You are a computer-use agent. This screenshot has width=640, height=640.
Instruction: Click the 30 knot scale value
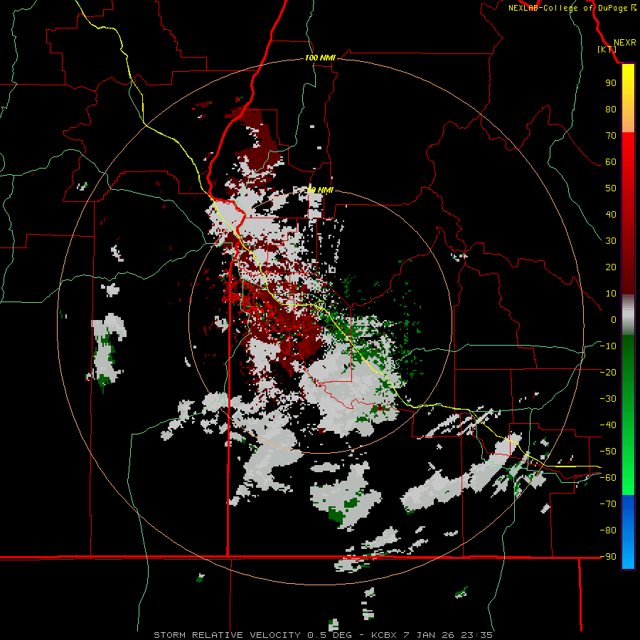(x=611, y=241)
